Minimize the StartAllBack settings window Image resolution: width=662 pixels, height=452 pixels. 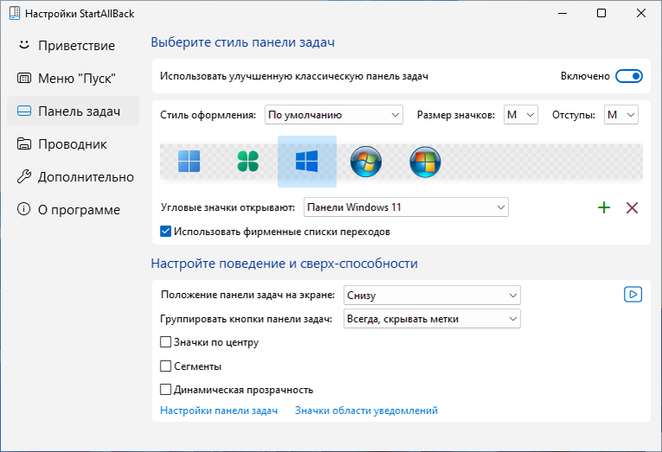click(x=563, y=13)
